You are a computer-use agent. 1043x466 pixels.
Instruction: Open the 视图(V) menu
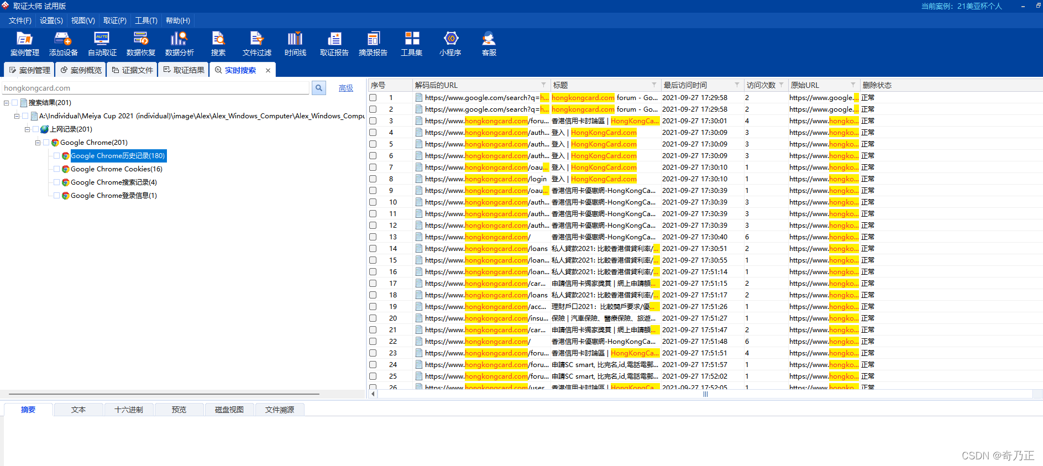coord(83,20)
